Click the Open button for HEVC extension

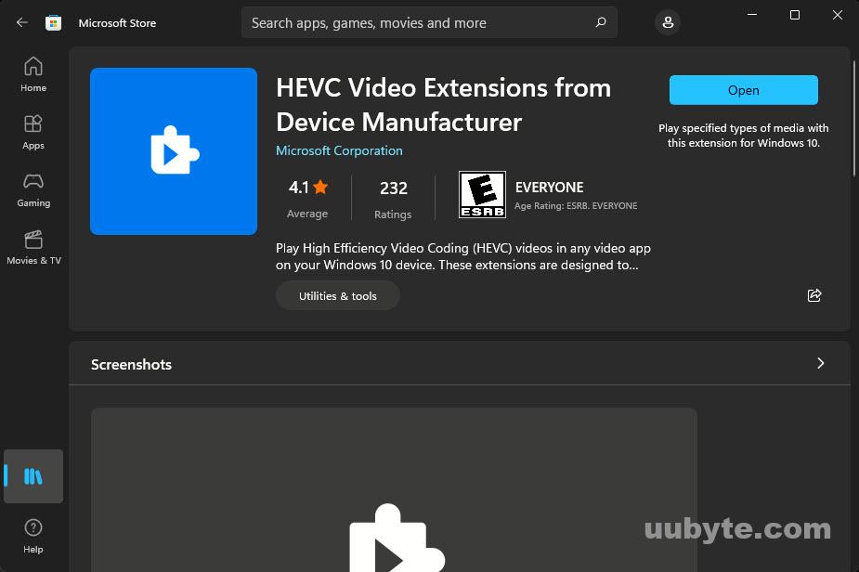(744, 90)
